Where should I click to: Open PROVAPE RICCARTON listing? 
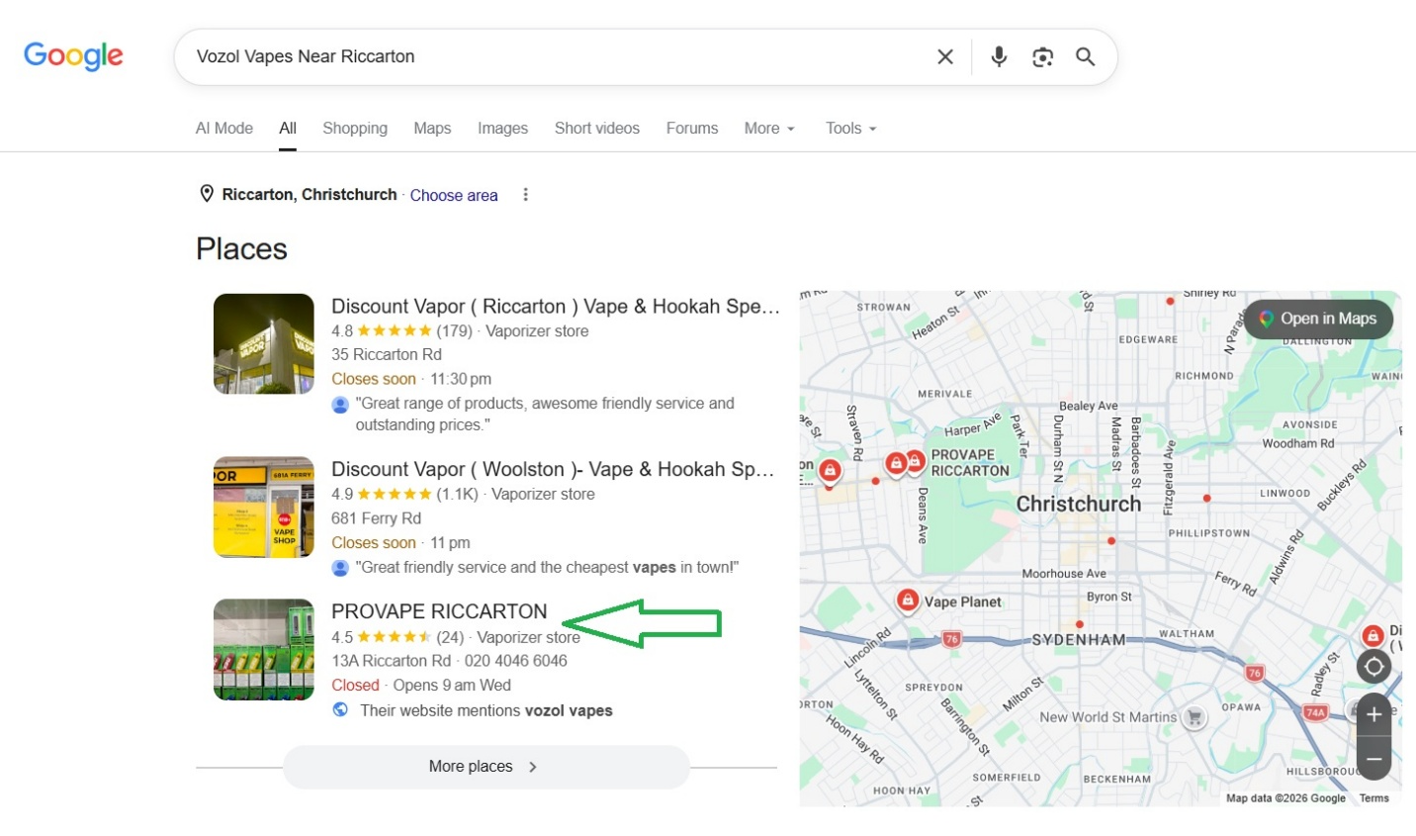tap(439, 611)
